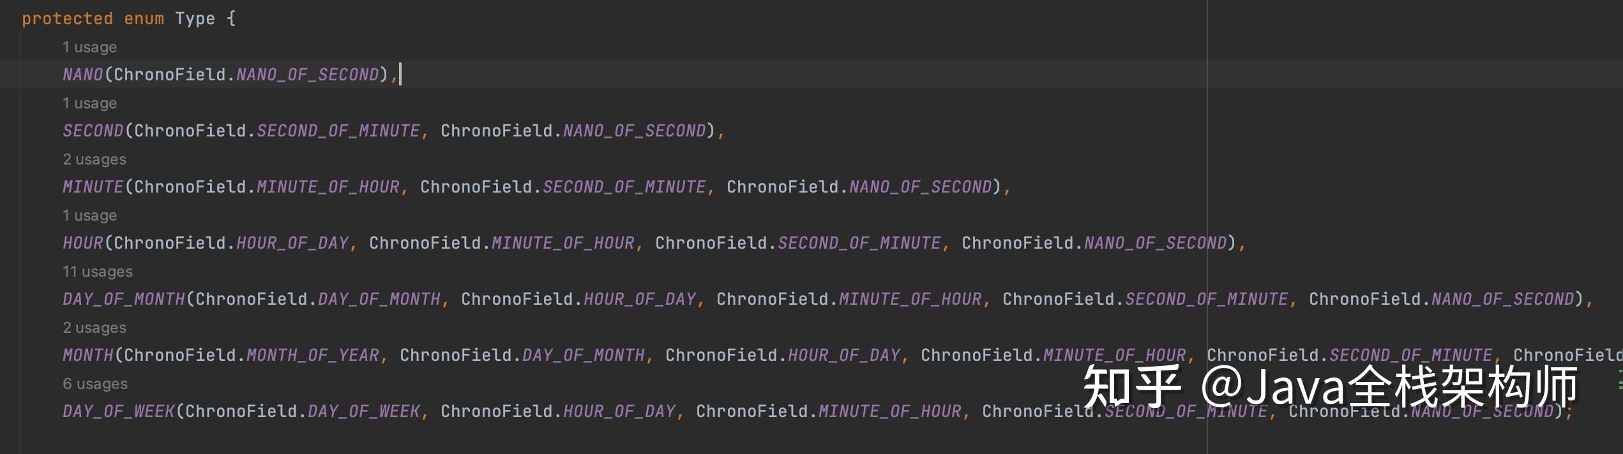Screen dimensions: 1623x454
Task: Click the MINUTE enum constant name
Action: point(93,187)
